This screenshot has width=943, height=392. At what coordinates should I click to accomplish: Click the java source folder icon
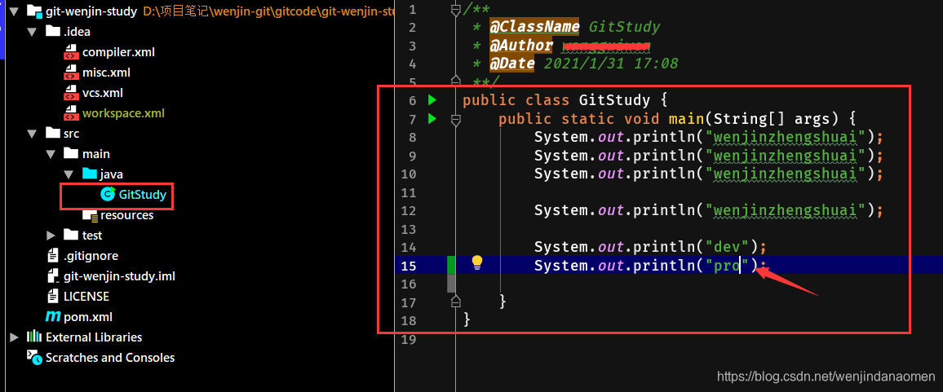click(x=90, y=174)
